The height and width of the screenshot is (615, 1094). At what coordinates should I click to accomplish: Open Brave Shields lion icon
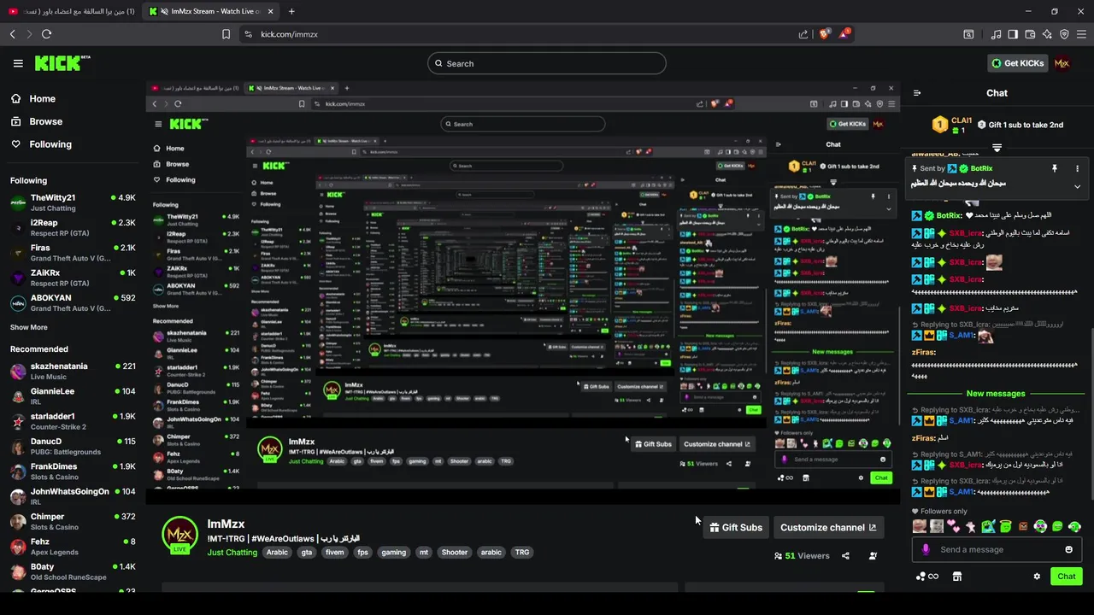(x=824, y=34)
